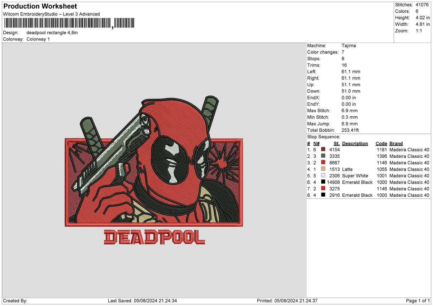Click the Created By field in the footer

pyautogui.click(x=15, y=301)
